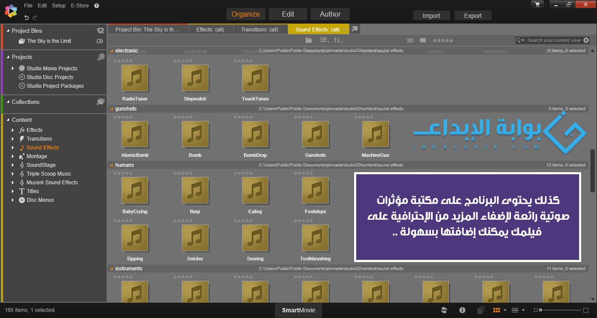The image size is (597, 318).
Task: Switch to Transitions: (all) tab
Action: (x=261, y=29)
